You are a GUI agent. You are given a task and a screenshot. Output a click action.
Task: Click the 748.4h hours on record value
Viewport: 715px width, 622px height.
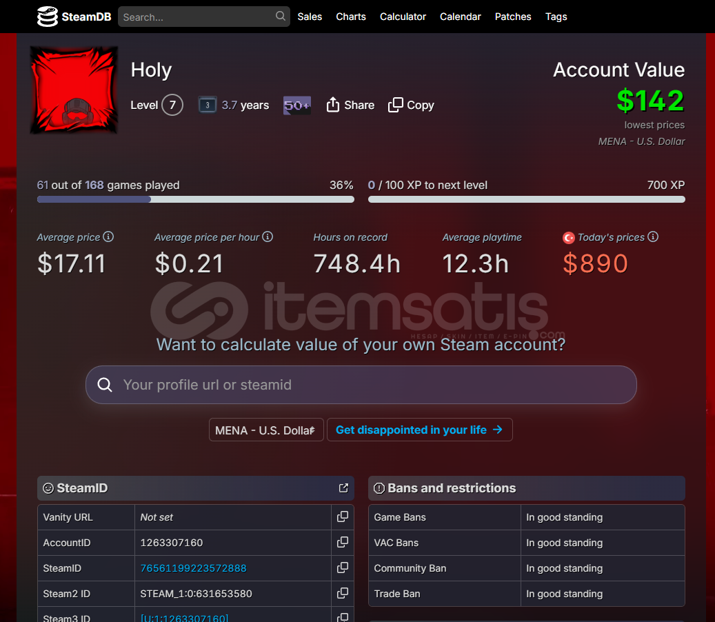tap(356, 263)
